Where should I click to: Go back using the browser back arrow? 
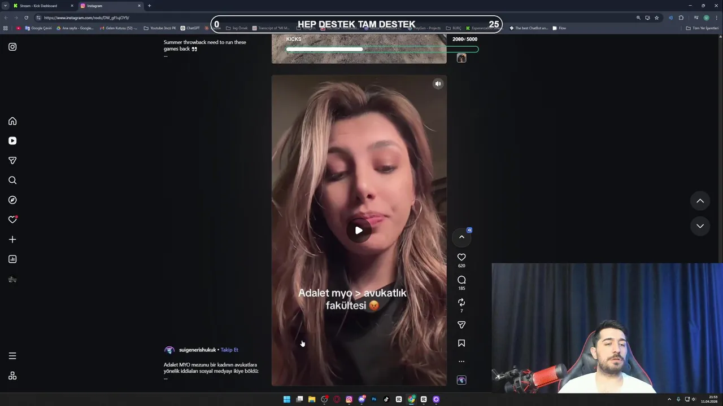[6, 17]
